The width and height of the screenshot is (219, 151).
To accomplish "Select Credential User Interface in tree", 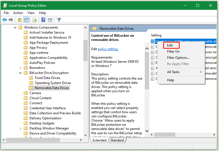I will [x=47, y=108].
